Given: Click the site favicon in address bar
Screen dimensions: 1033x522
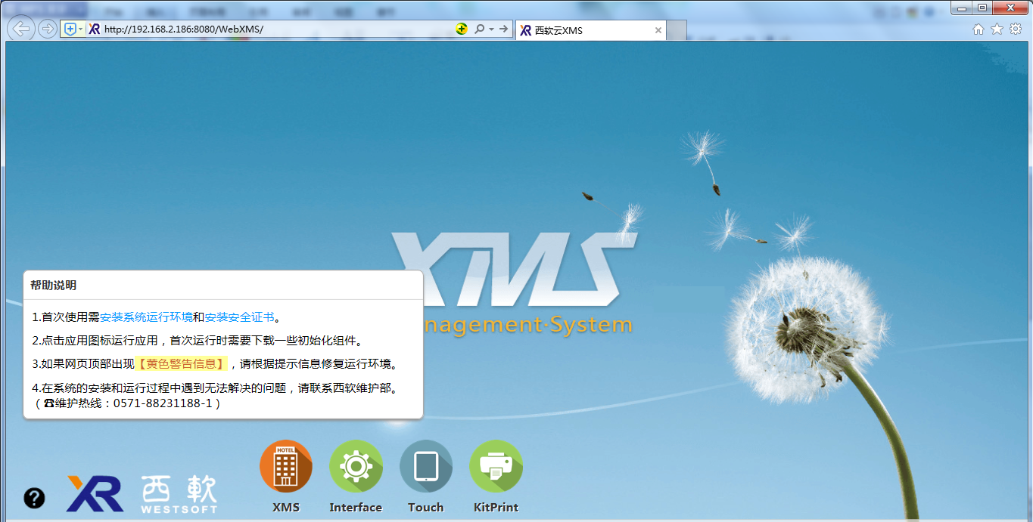Looking at the screenshot, I should click(x=95, y=29).
